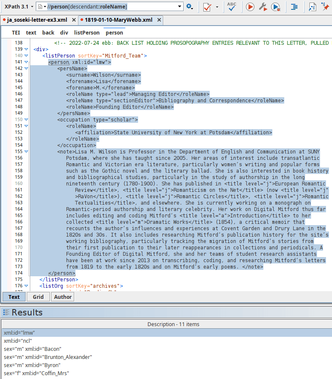Viewport: 332px width, 379px height.
Task: Select result xml:id="Brunton_Alexander"
Action: pyautogui.click(x=167, y=357)
